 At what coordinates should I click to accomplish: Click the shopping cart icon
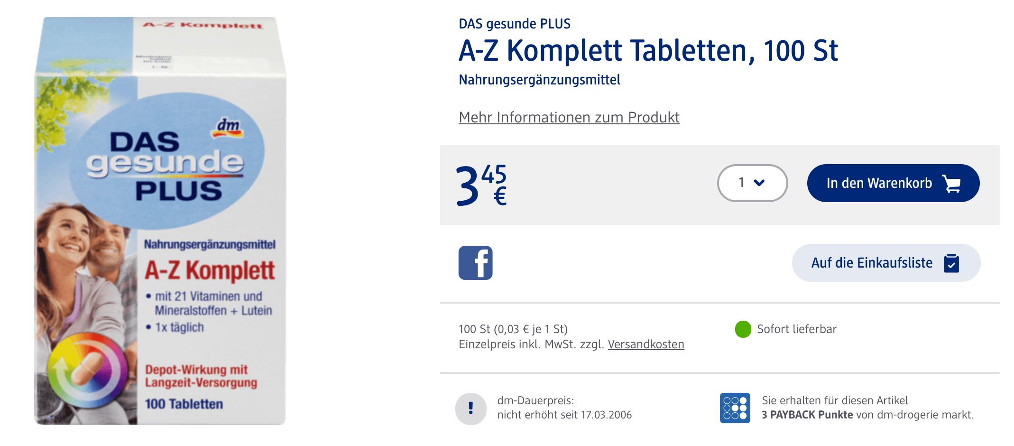(x=951, y=184)
